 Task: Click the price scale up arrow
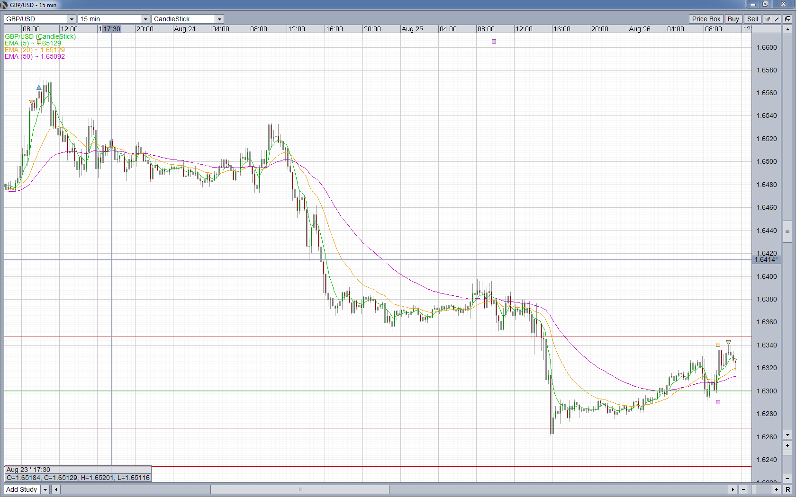point(787,29)
